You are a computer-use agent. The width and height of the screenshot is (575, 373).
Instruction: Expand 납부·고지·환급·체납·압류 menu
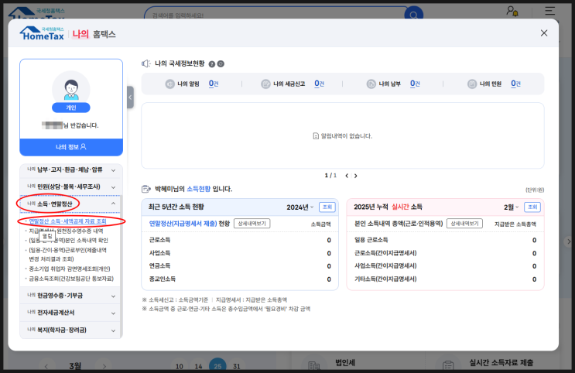click(70, 169)
